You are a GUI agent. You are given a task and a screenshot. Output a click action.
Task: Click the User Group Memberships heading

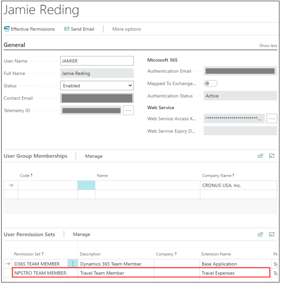[36, 156]
